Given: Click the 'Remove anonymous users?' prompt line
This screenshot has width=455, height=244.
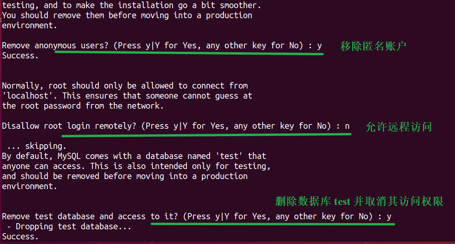Looking at the screenshot, I should [162, 46].
